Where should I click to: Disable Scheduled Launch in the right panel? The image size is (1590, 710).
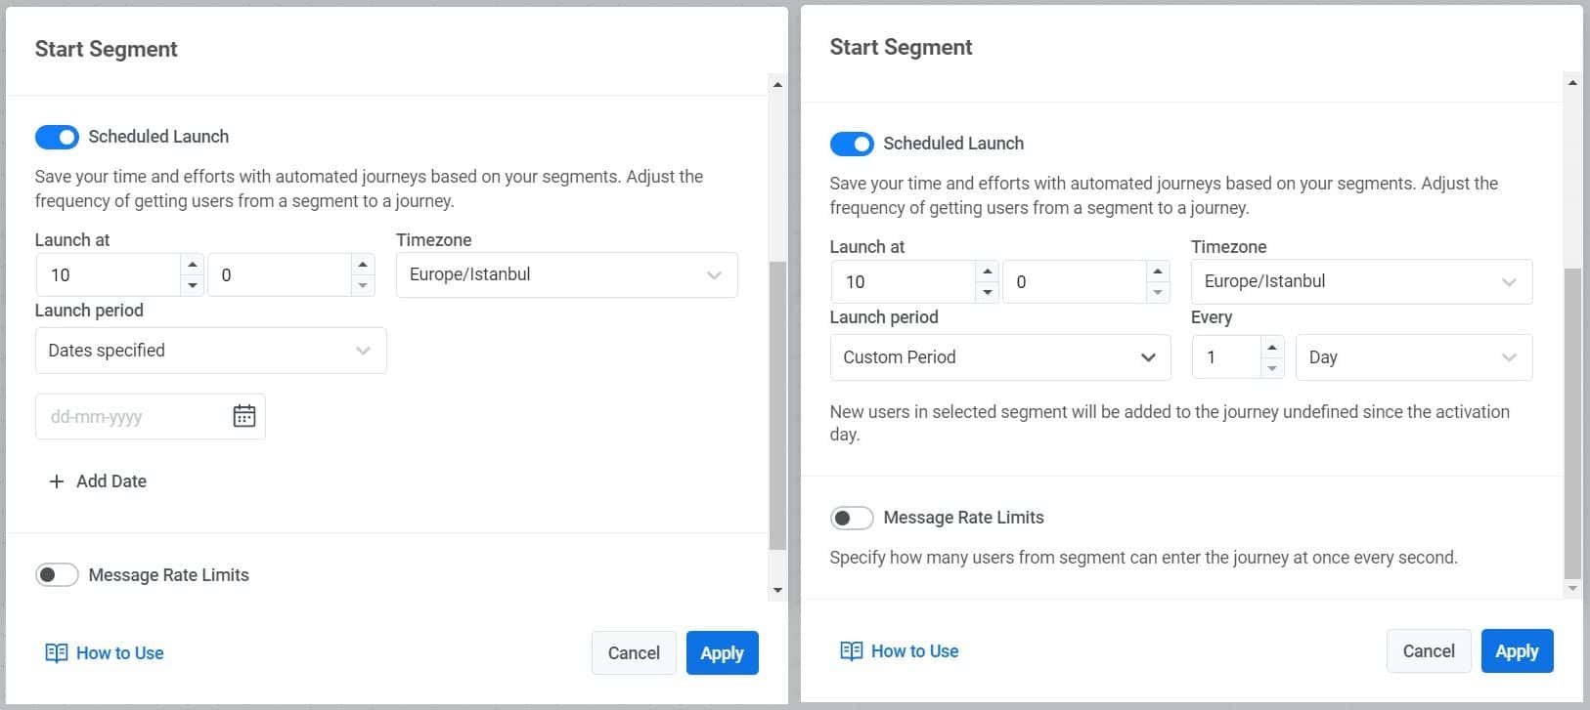click(852, 144)
